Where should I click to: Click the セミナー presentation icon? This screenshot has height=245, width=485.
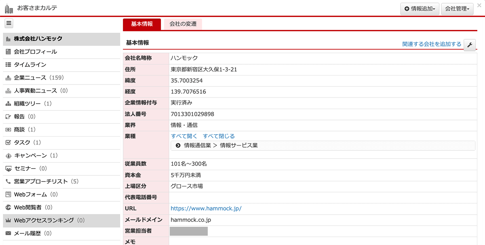click(8, 169)
